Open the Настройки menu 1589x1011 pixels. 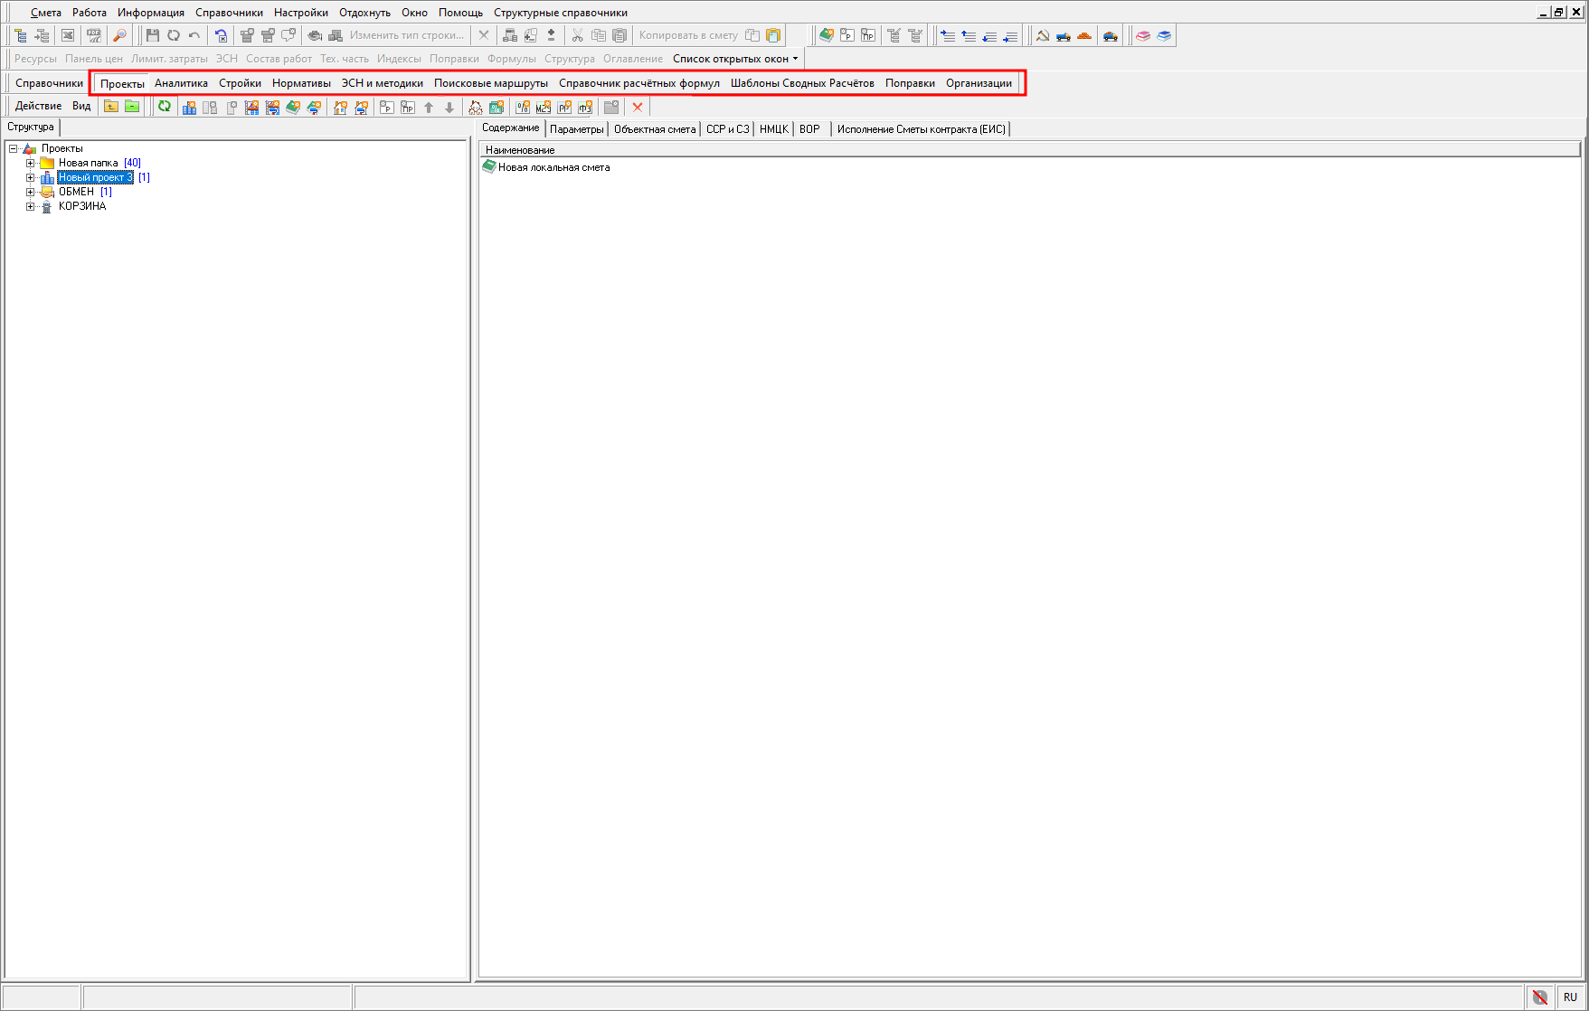(300, 13)
